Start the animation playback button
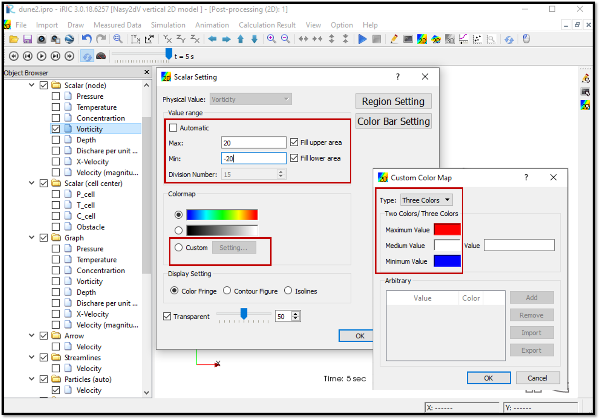The width and height of the screenshot is (600, 420). click(41, 56)
